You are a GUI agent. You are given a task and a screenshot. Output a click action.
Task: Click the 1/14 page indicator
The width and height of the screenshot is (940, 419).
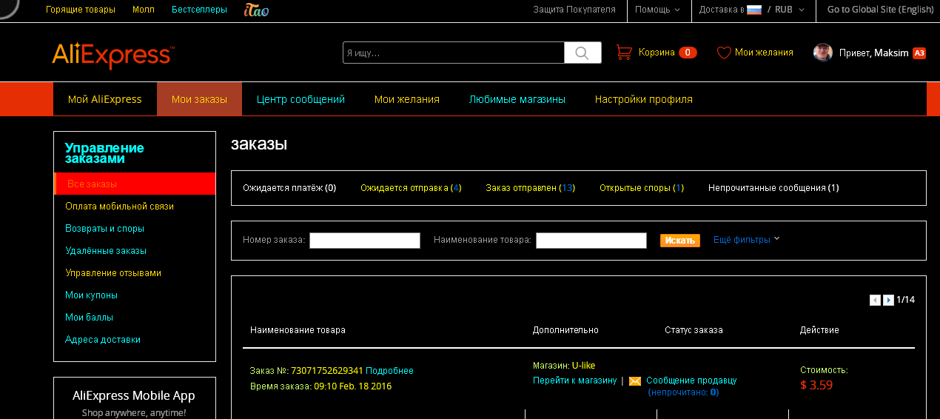[906, 301]
